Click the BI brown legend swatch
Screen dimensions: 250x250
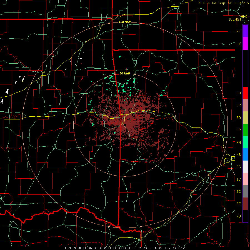(x=245, y=204)
